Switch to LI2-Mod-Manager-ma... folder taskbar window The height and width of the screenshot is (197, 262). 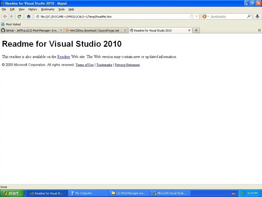coord(130,193)
